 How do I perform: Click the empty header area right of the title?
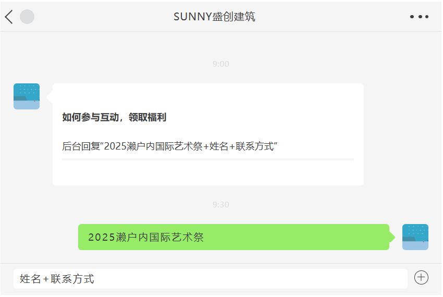click(x=334, y=17)
